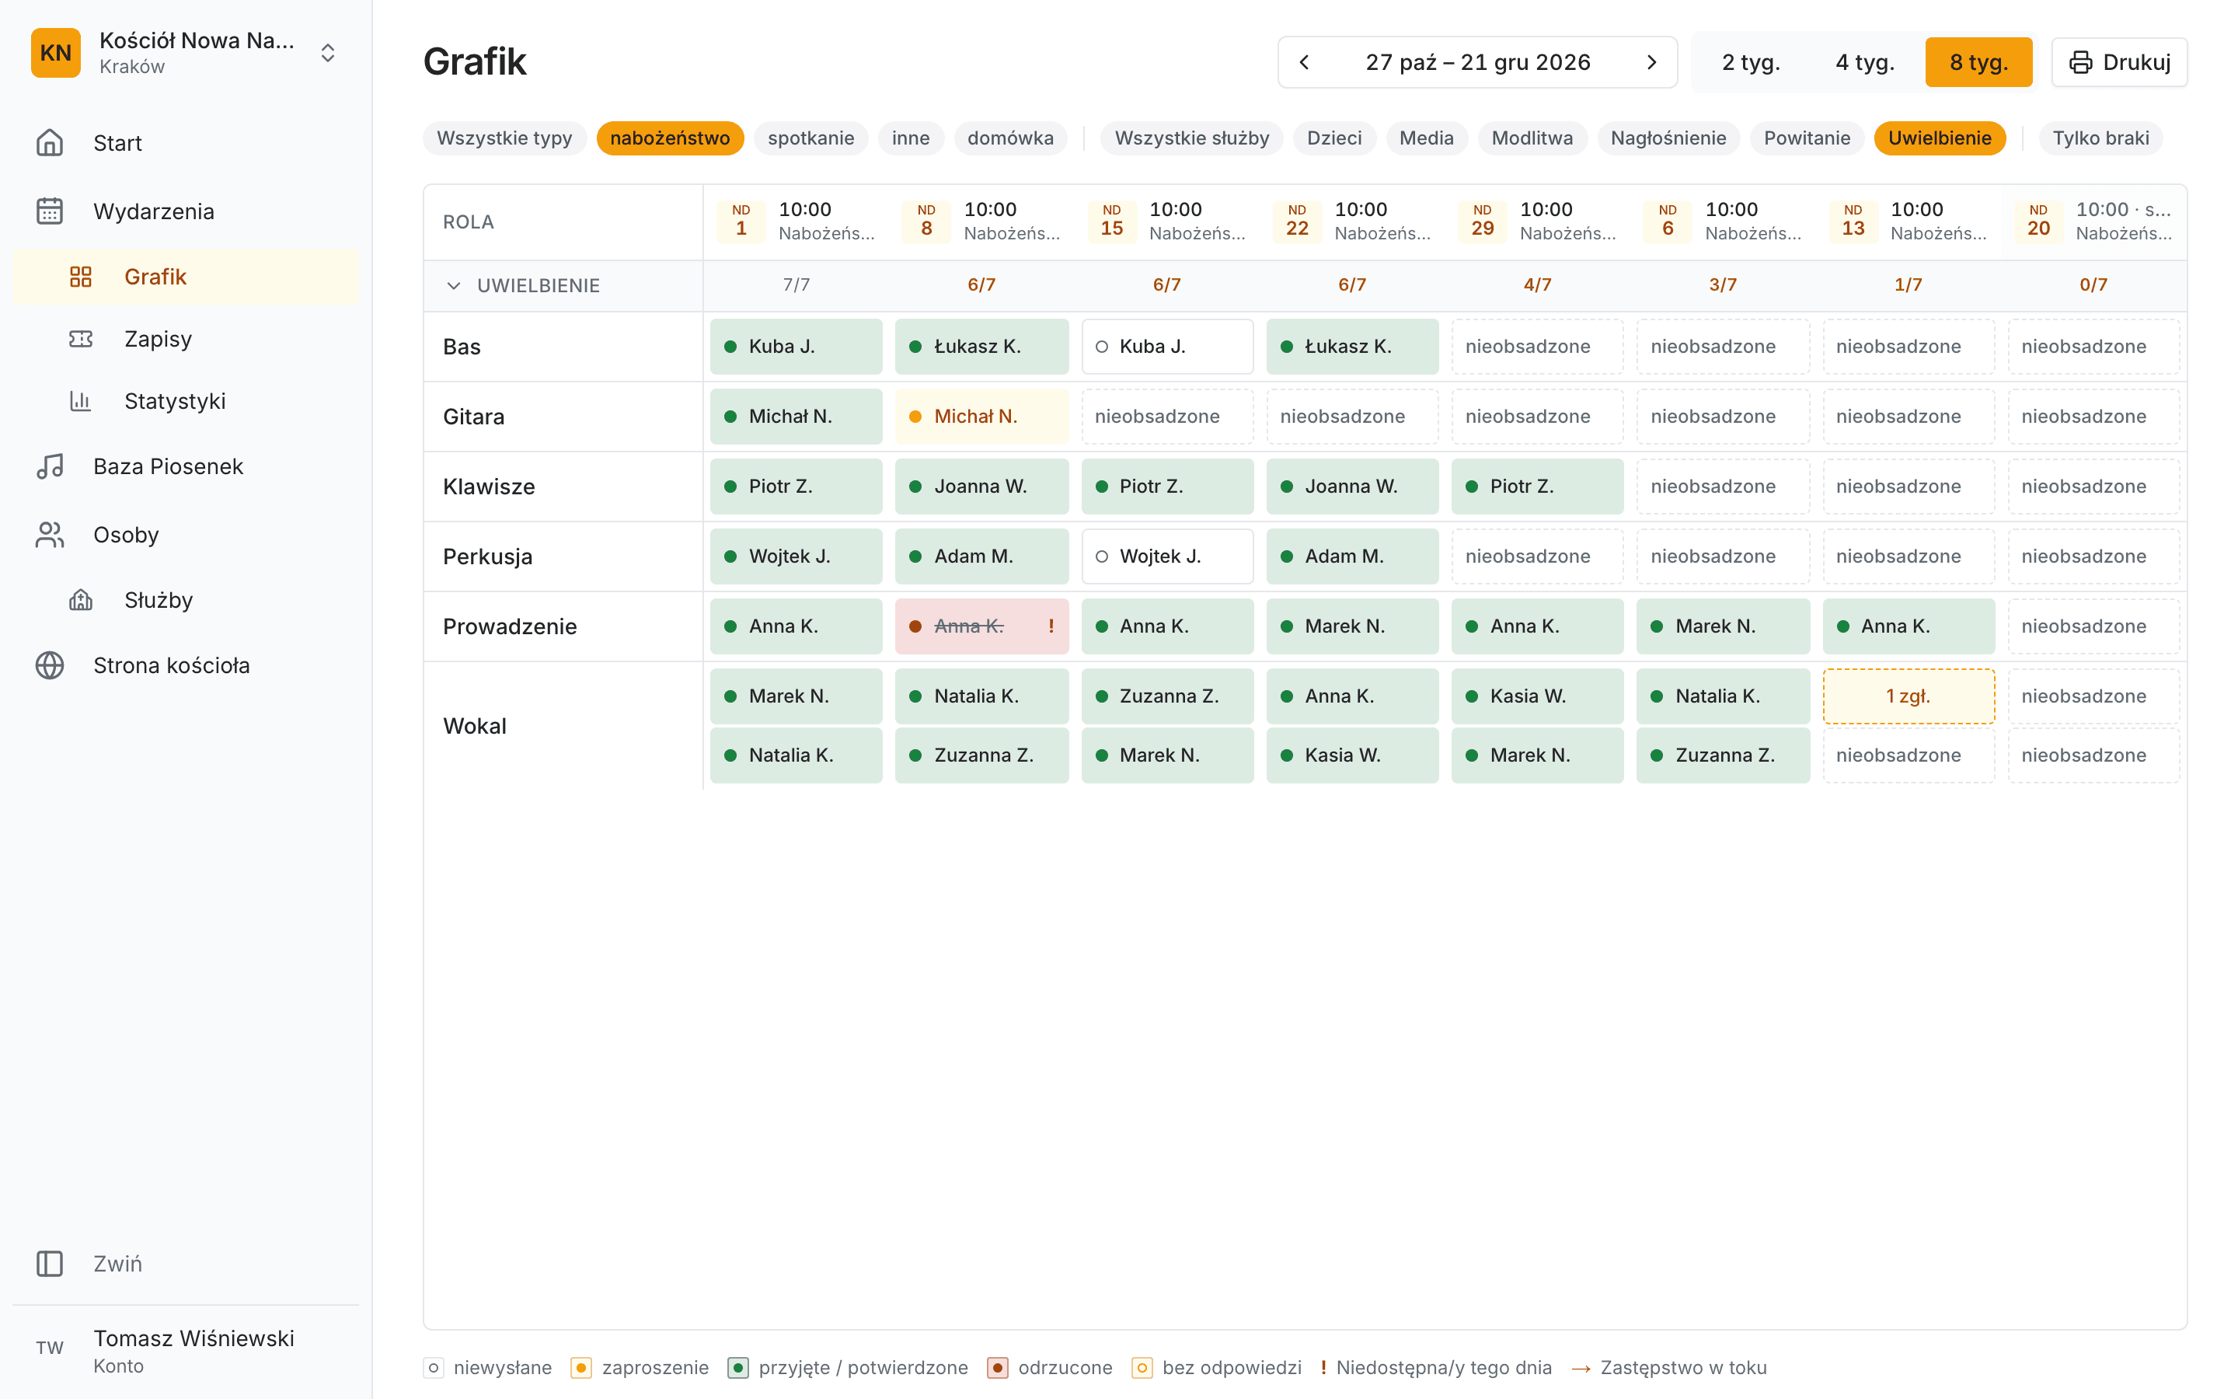Select the 8 tyg. view
2238x1399 pixels.
1978,62
